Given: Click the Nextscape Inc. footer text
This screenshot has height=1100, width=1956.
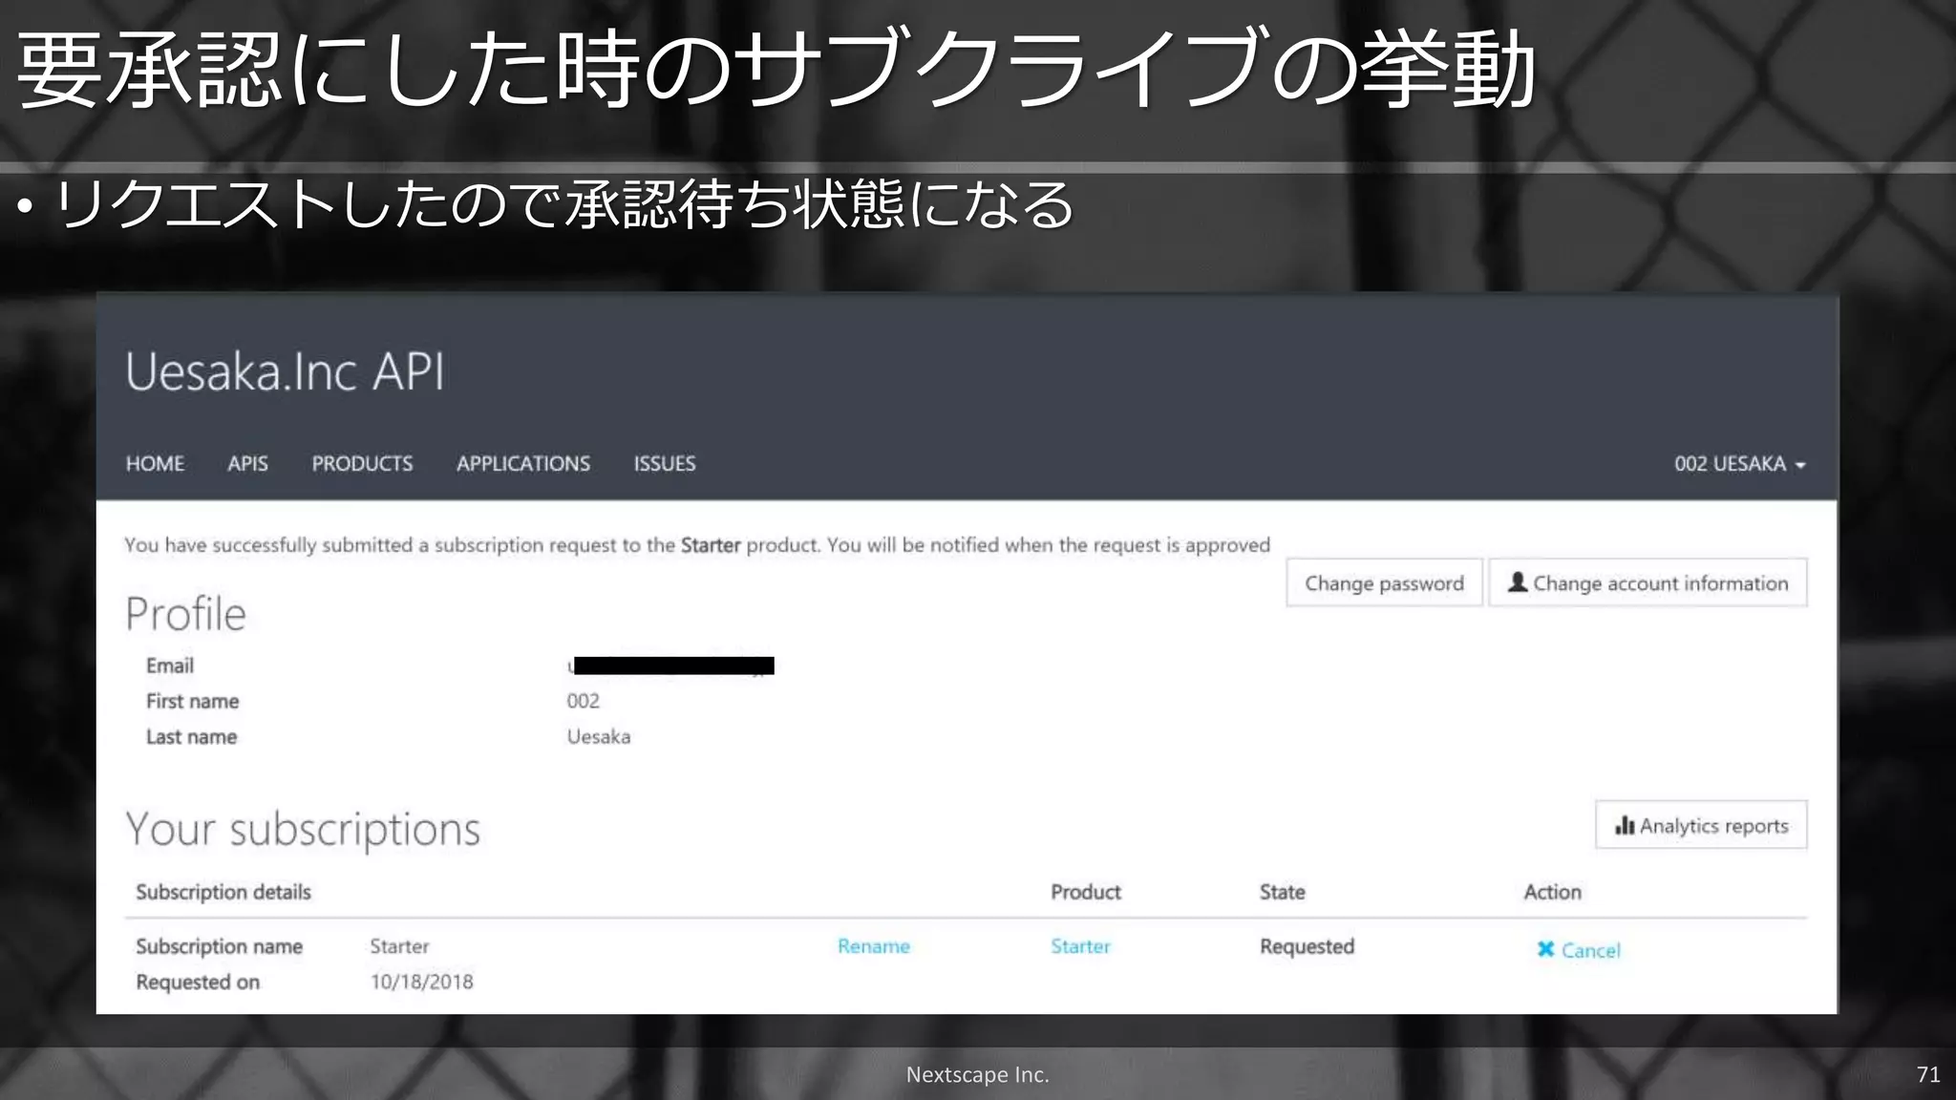Looking at the screenshot, I should tap(977, 1075).
